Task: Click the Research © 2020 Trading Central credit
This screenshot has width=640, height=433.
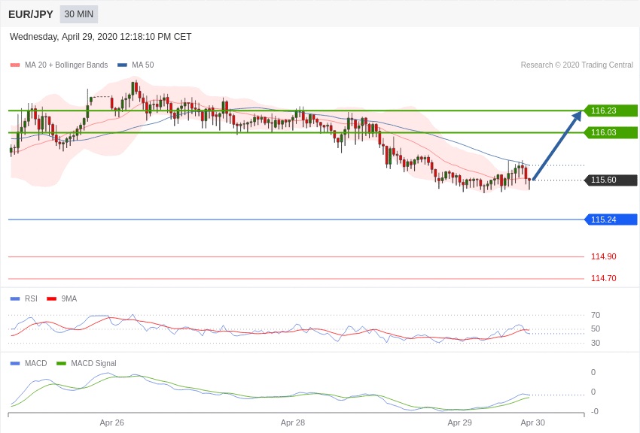Action: pyautogui.click(x=577, y=65)
